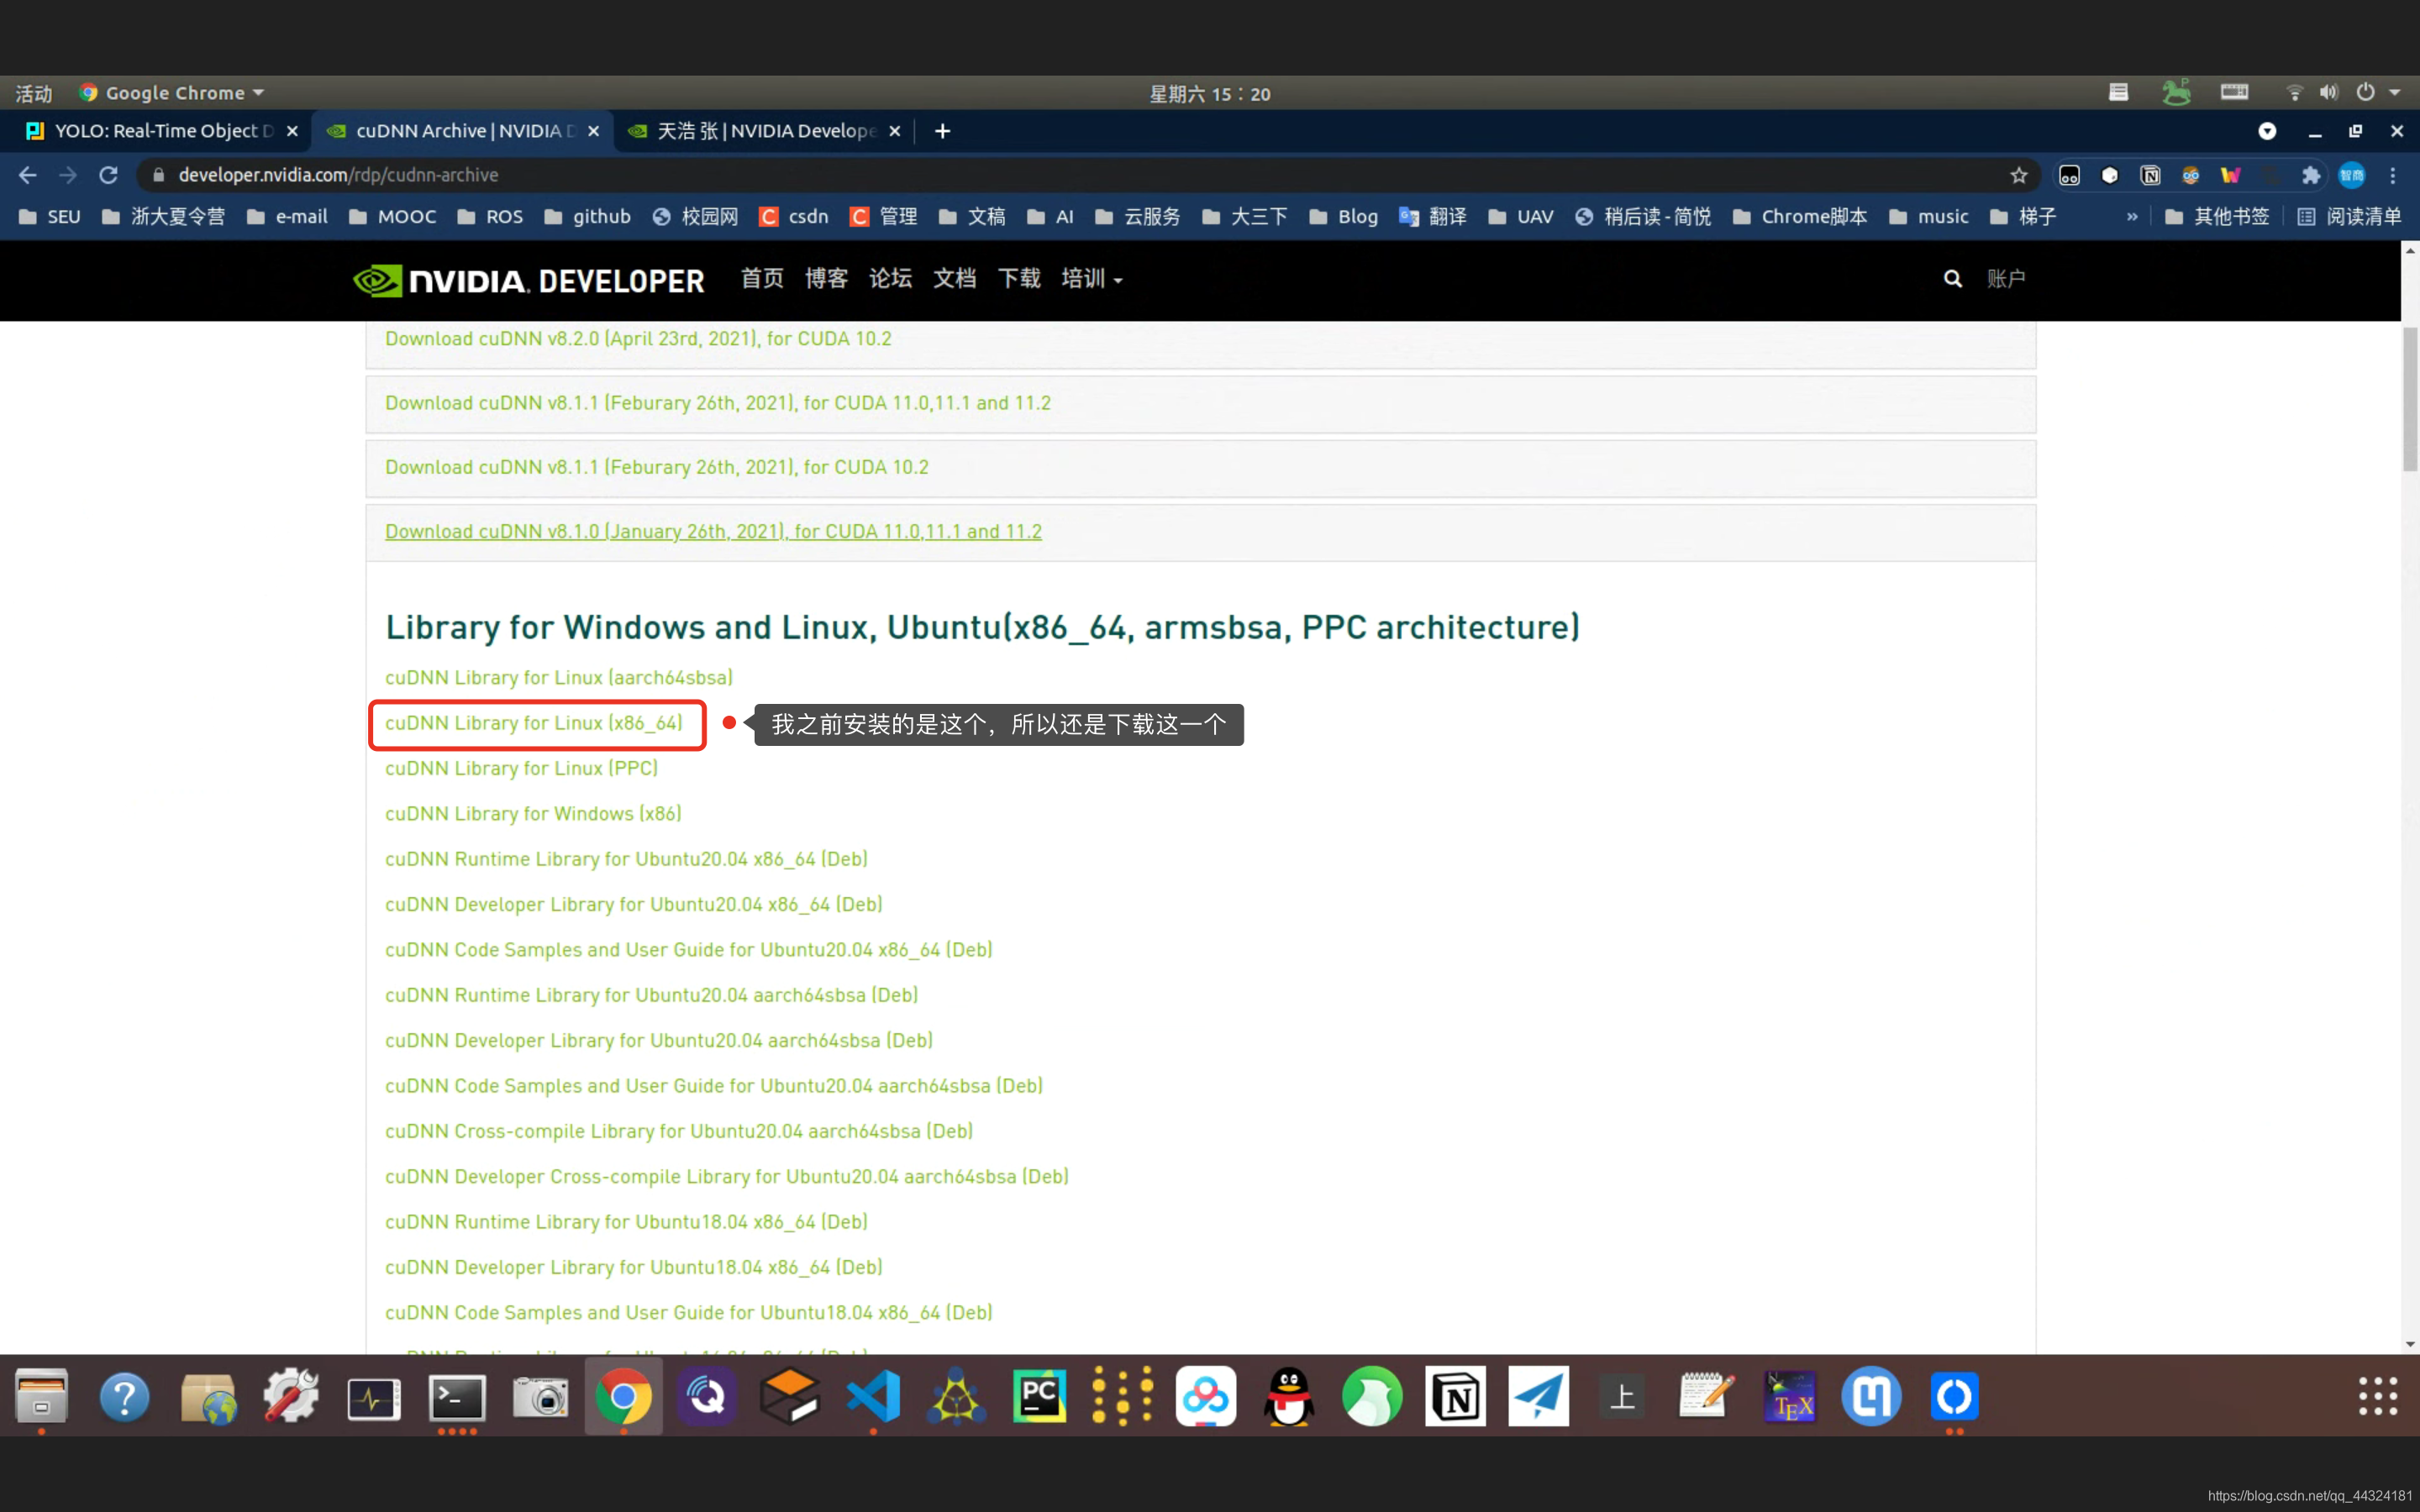This screenshot has width=2420, height=1512.
Task: Open 文档 in NVIDIA nav
Action: point(954,279)
